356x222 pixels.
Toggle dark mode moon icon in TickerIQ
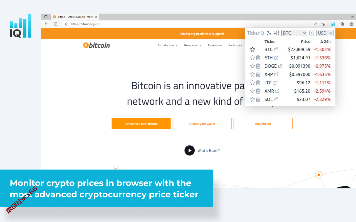(269, 33)
